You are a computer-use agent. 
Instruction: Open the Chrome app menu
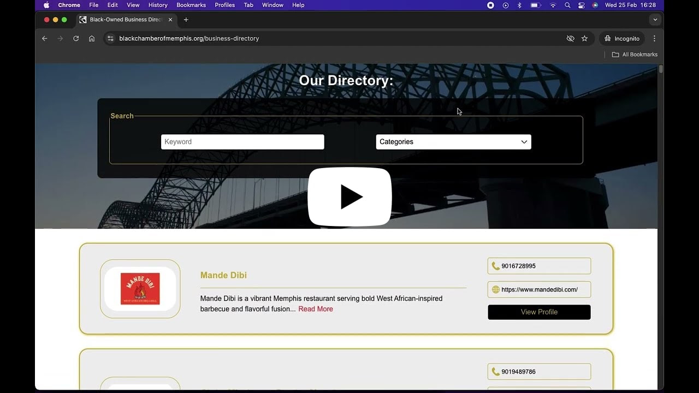(x=69, y=5)
